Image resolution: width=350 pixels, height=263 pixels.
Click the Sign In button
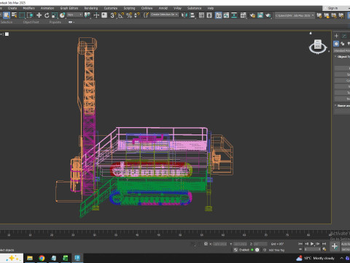click(x=332, y=8)
